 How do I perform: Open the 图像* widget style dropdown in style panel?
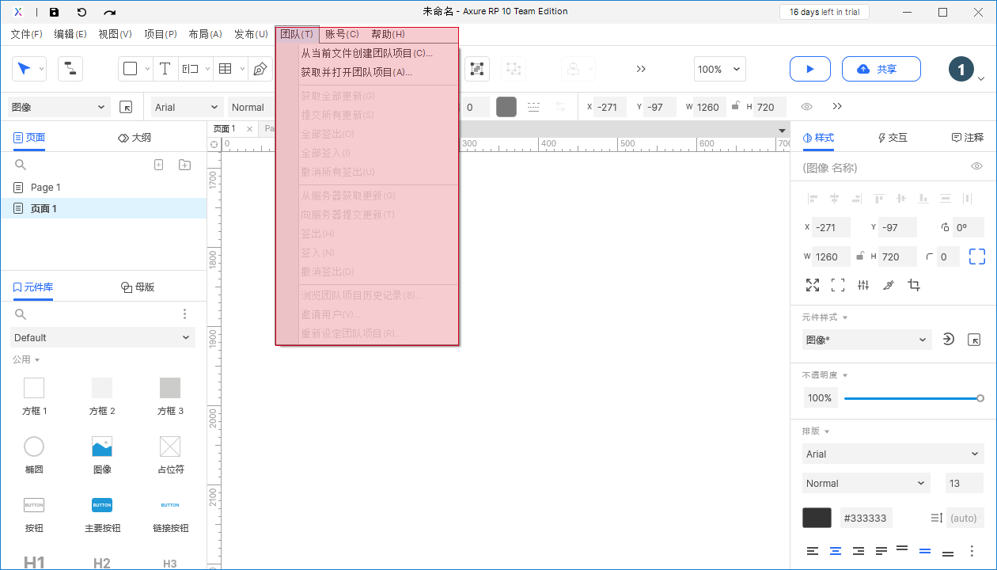(x=866, y=340)
